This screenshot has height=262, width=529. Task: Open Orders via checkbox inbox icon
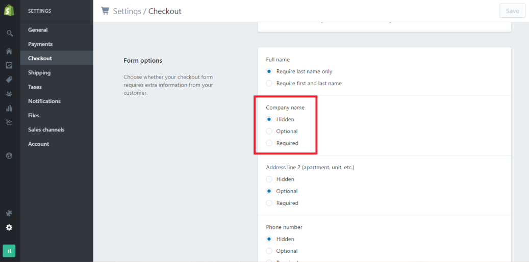pyautogui.click(x=10, y=65)
